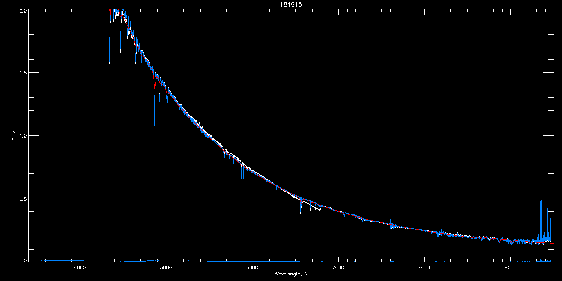Click the 9000 wavelength tick label

coord(510,268)
